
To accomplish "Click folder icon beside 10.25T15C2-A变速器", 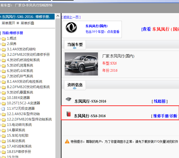I will [4, 104].
